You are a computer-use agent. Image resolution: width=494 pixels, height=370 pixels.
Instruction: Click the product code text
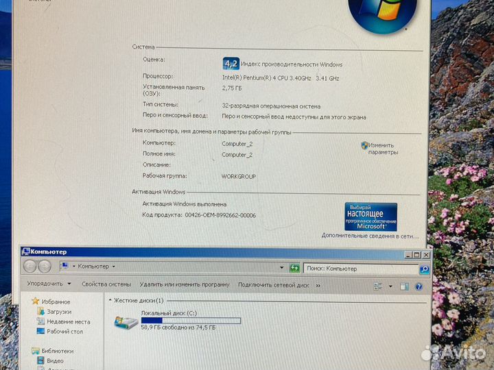pyautogui.click(x=199, y=215)
